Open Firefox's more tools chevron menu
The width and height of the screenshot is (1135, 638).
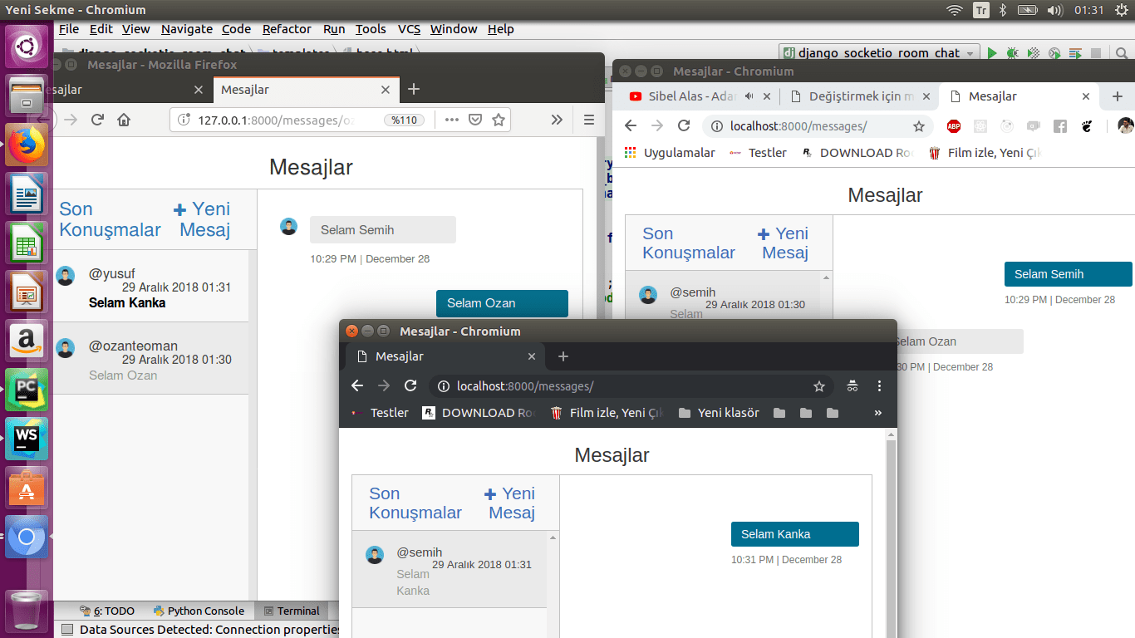click(557, 119)
